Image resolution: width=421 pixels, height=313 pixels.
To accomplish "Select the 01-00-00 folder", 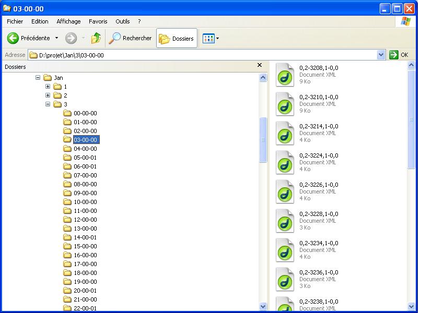I will [x=80, y=122].
